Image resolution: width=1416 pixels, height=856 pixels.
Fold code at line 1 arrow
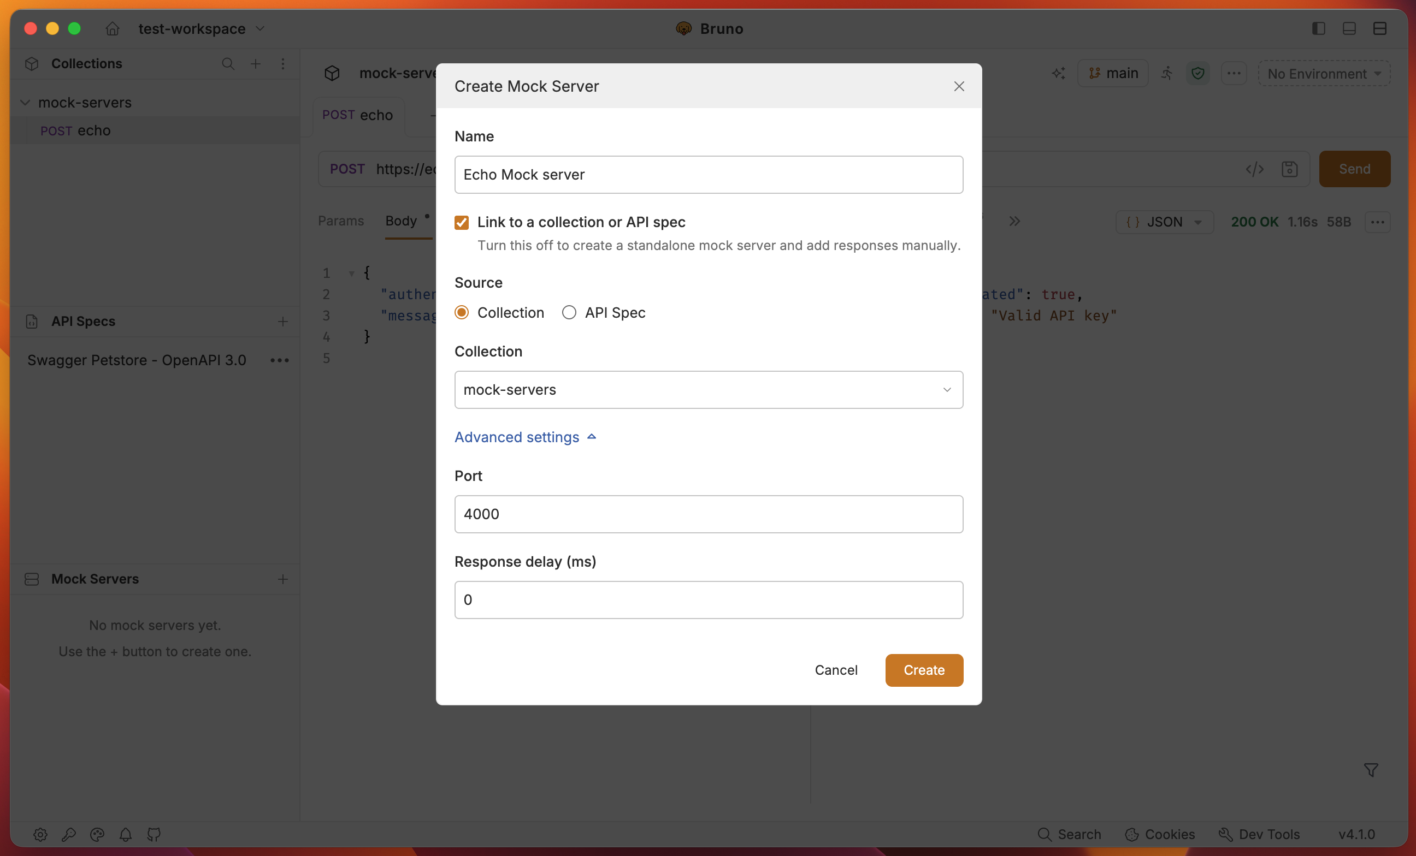351,274
